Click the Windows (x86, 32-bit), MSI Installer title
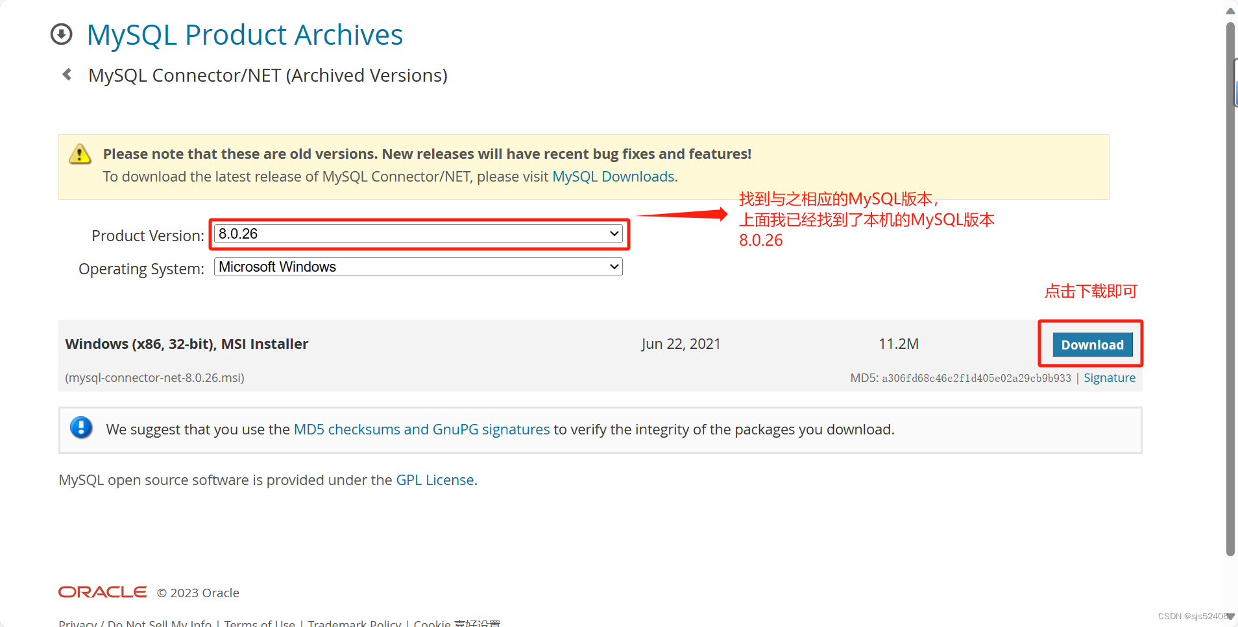1238x627 pixels. point(187,344)
